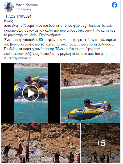This screenshot has height=164, width=123.
Task: Click the ΤΗΛΟΣ 17/8/2024 post heading text
Action: pos(18,16)
